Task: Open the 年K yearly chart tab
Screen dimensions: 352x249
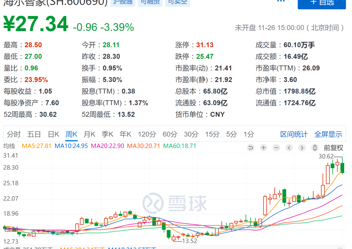Action: click(x=125, y=134)
